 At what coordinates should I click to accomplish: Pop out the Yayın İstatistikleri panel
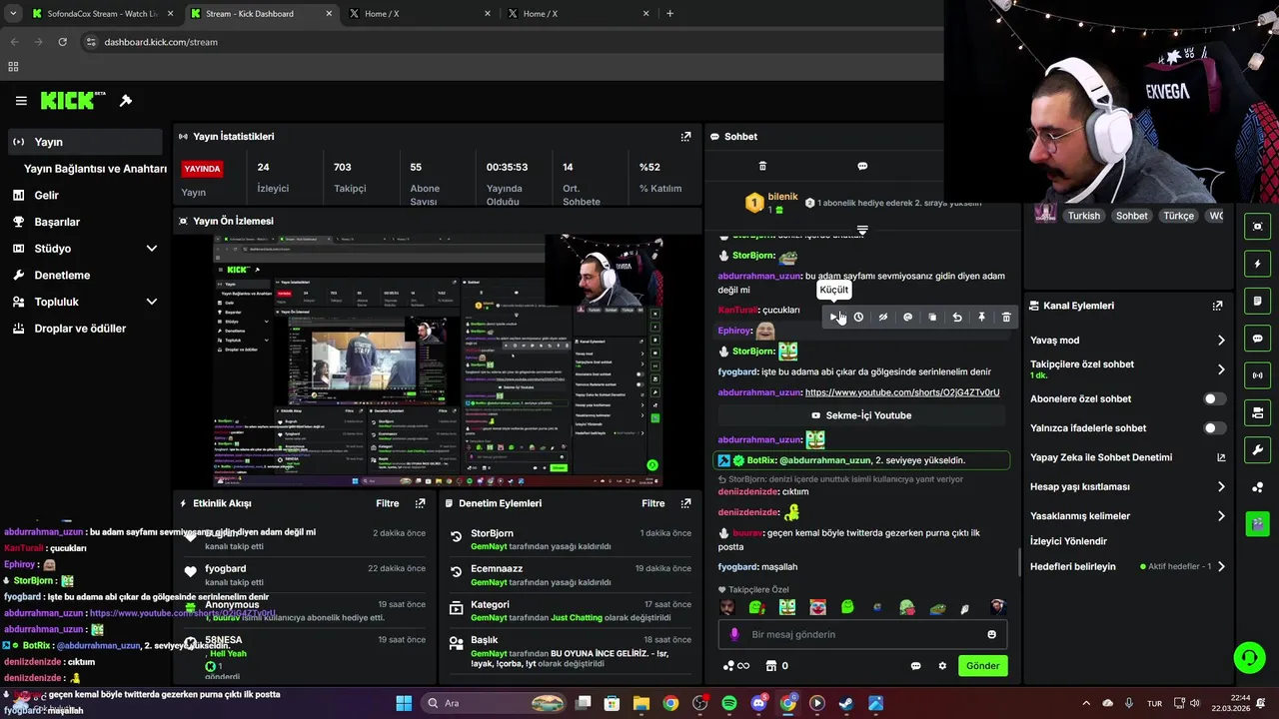[685, 137]
